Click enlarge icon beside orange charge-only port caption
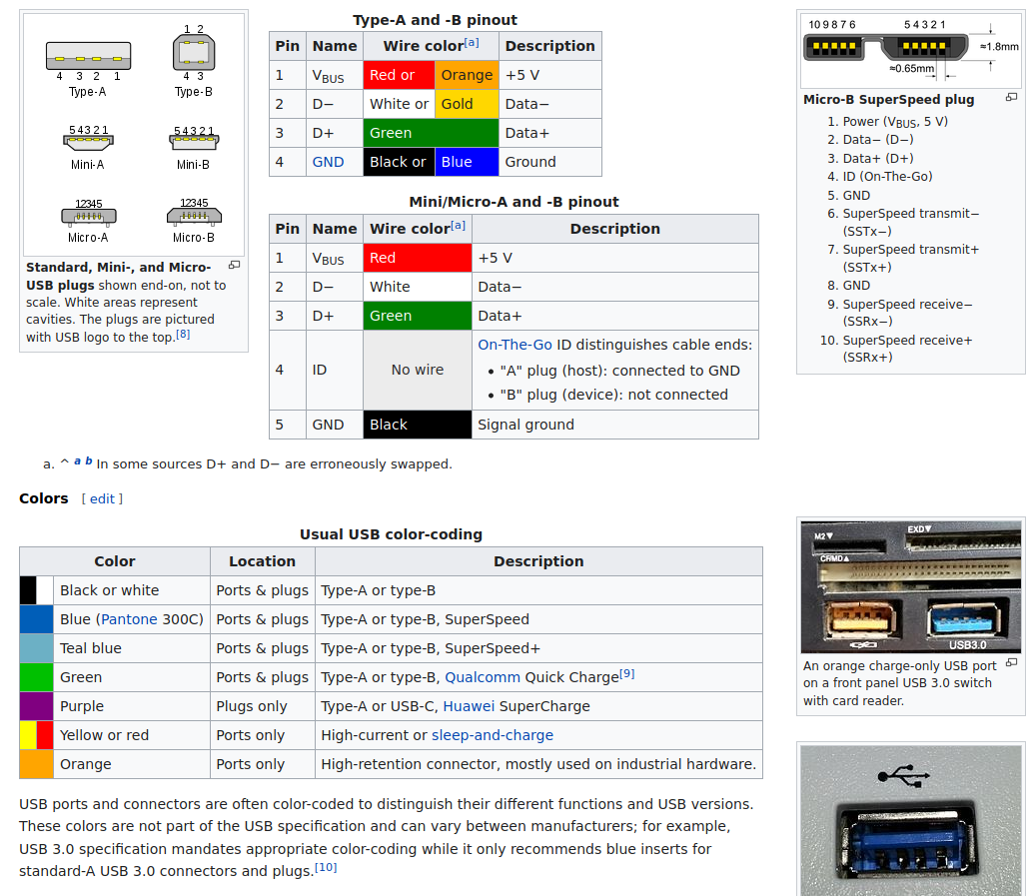This screenshot has height=896, width=1029. (x=1011, y=663)
